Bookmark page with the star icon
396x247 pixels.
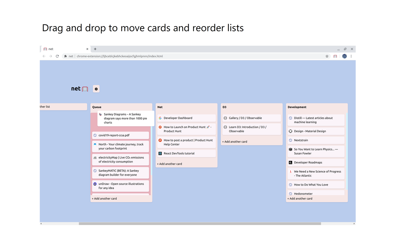pos(327,56)
